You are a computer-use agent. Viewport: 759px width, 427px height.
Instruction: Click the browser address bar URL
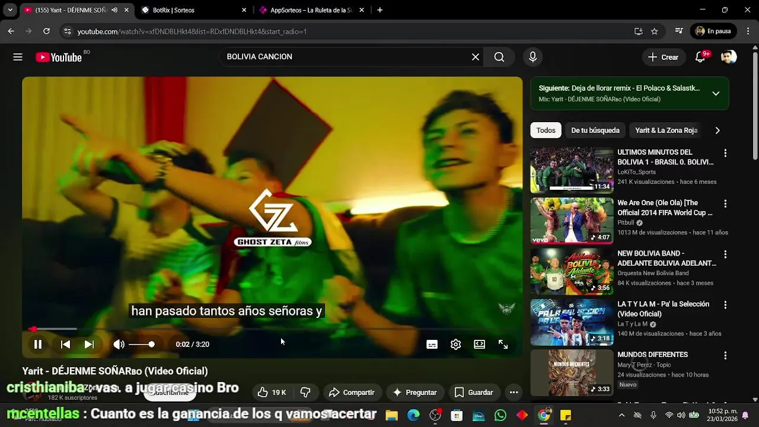192,31
